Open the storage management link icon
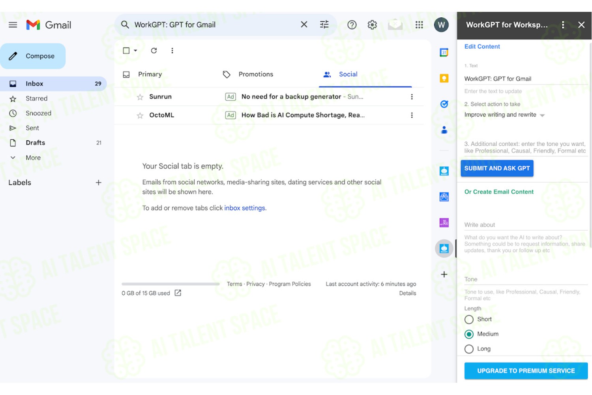This screenshot has width=592, height=395. [178, 293]
